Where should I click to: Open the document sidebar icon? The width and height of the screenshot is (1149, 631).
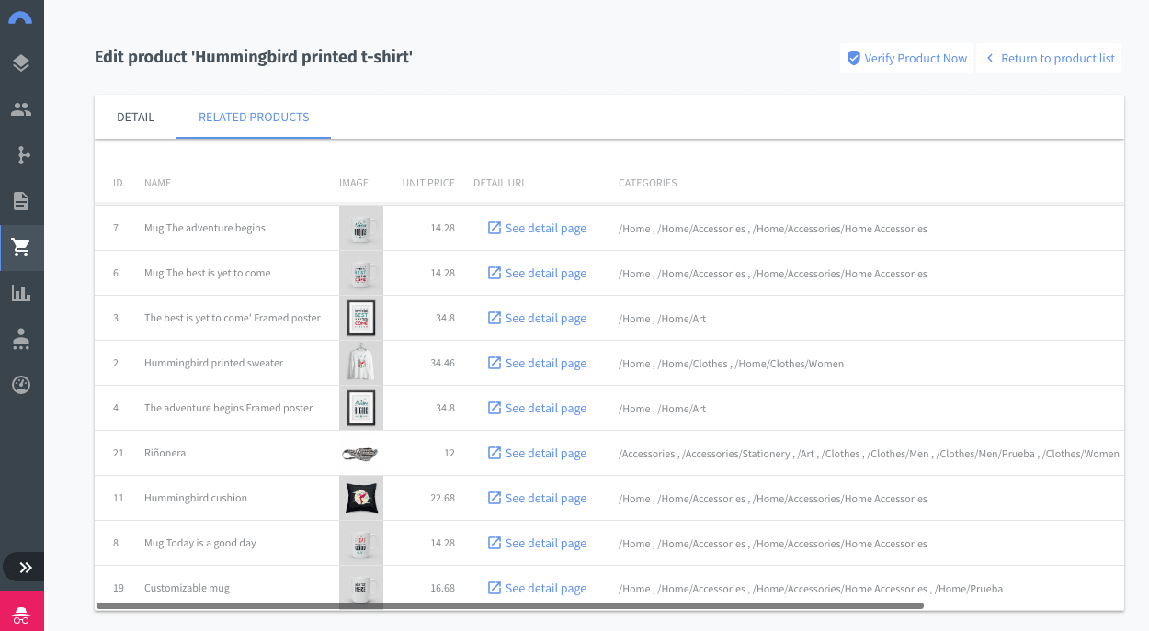click(x=21, y=201)
